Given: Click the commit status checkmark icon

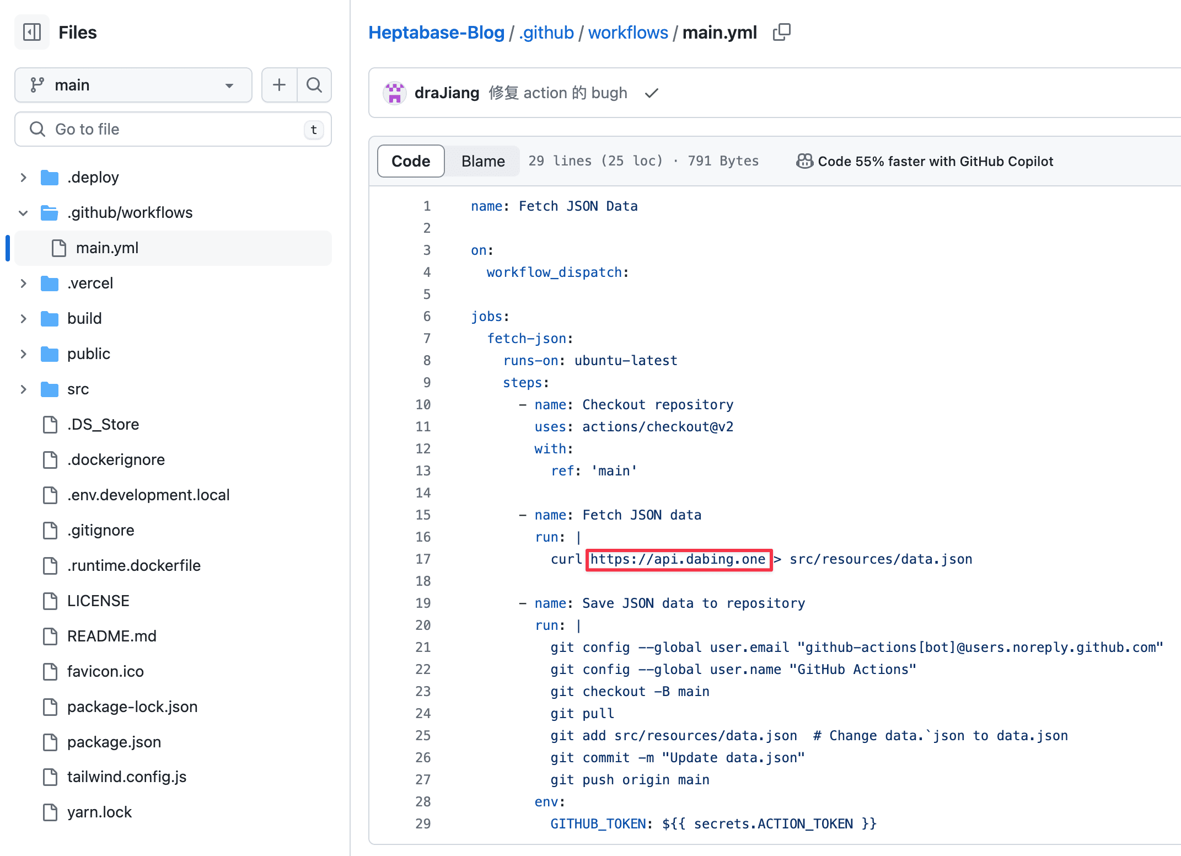Looking at the screenshot, I should pos(652,93).
